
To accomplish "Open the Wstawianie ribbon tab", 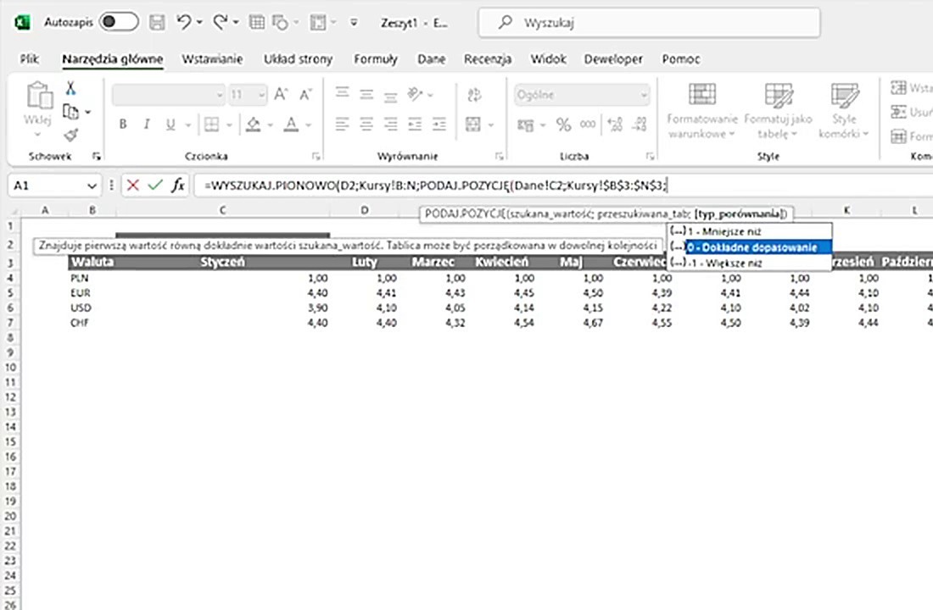I will [x=212, y=59].
